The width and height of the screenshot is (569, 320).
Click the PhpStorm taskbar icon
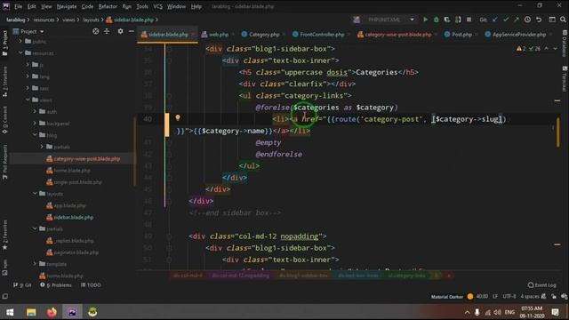point(72,312)
